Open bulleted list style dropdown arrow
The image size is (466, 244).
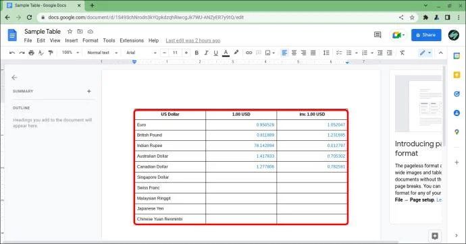[356, 53]
